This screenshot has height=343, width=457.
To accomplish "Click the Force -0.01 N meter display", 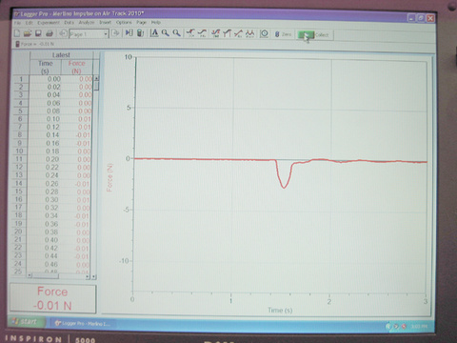I will click(x=52, y=298).
